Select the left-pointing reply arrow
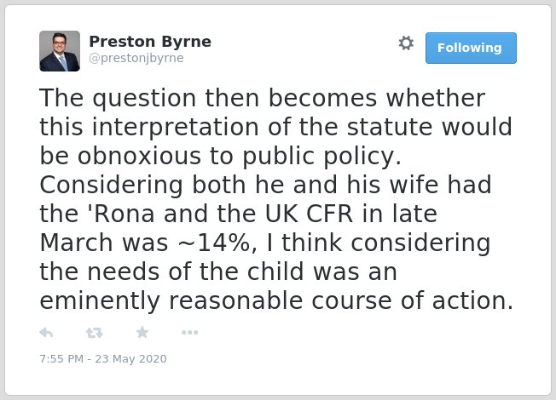Viewport: 556px width, 400px height. click(x=46, y=333)
